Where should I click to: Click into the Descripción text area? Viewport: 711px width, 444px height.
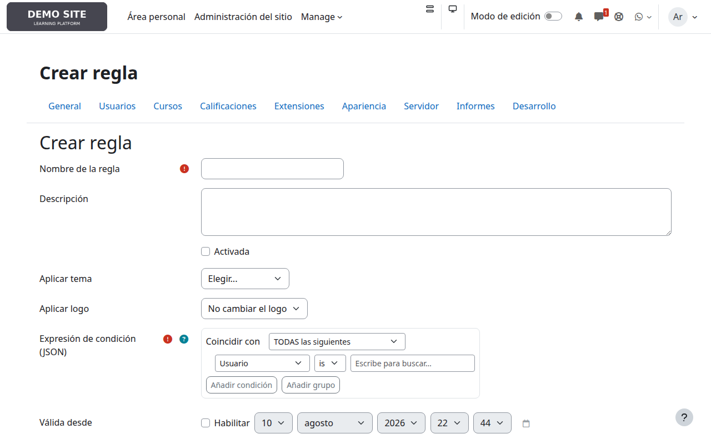[436, 212]
